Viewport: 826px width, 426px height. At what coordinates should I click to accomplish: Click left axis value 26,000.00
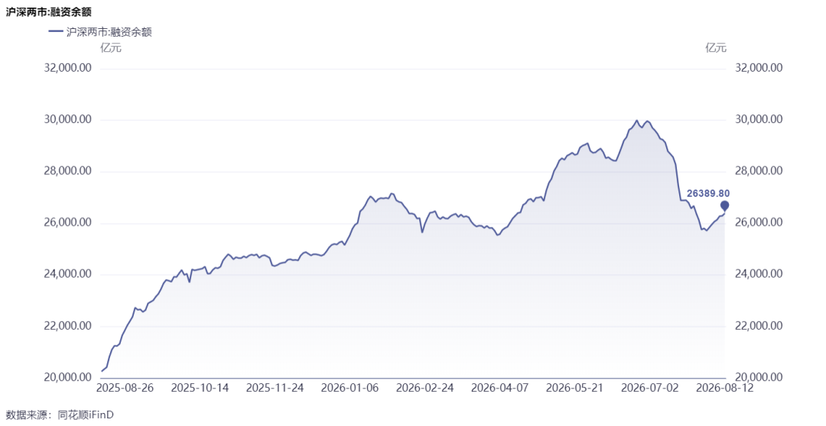tap(67, 222)
